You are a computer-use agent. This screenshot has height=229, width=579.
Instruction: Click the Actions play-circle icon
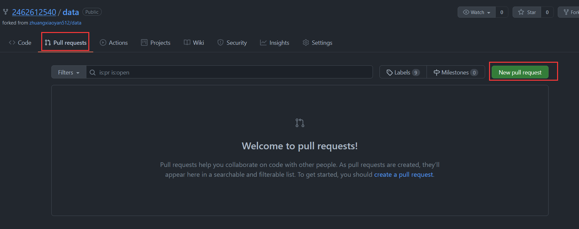(x=103, y=42)
